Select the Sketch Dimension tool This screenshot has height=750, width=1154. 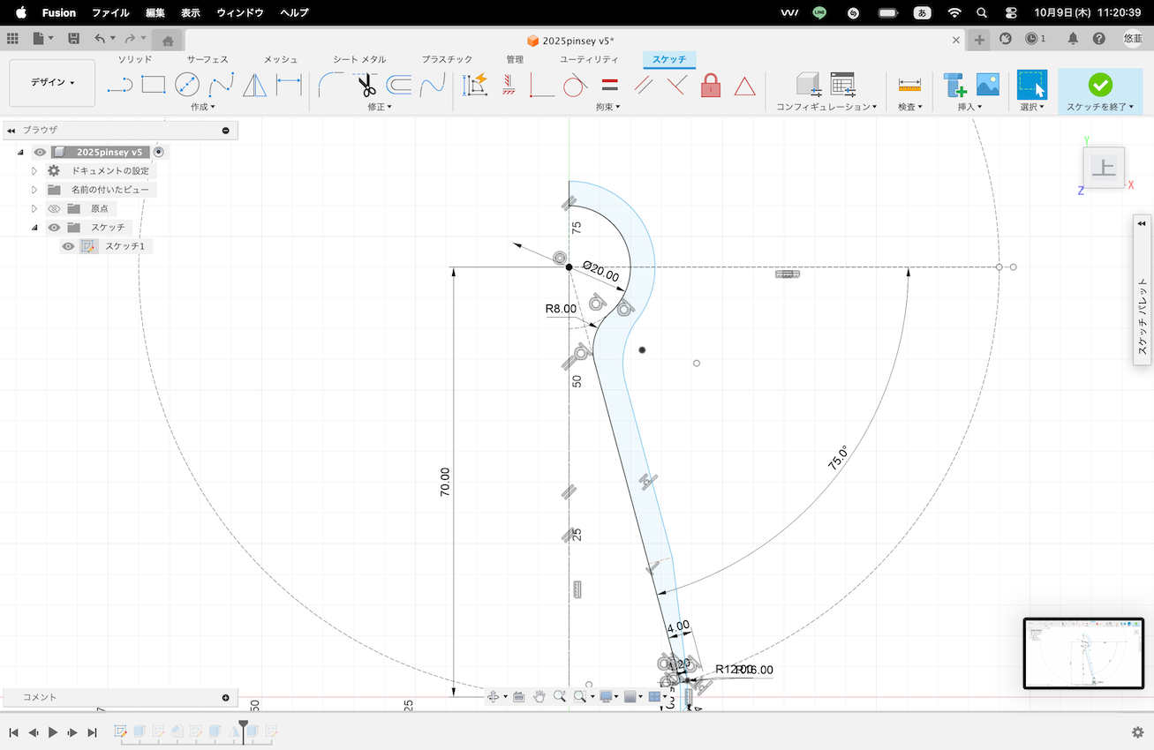point(288,85)
